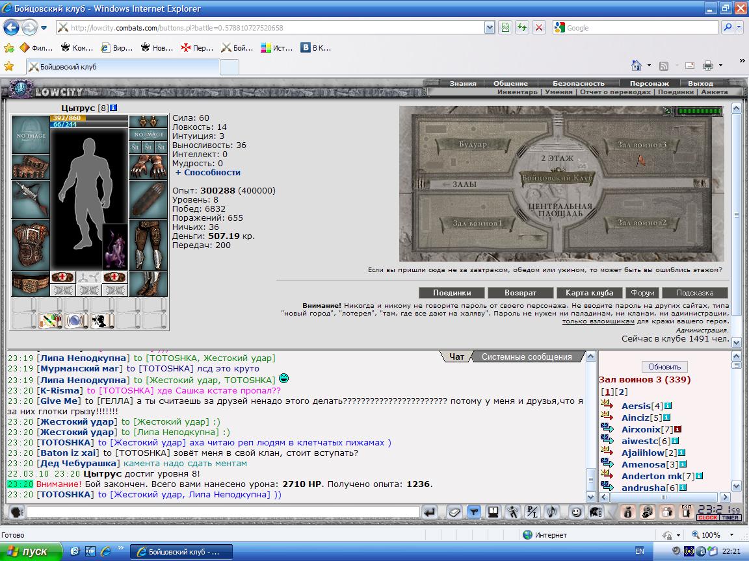749x561 pixels.
Task: Click the running man icon in chat bar
Action: (512, 512)
